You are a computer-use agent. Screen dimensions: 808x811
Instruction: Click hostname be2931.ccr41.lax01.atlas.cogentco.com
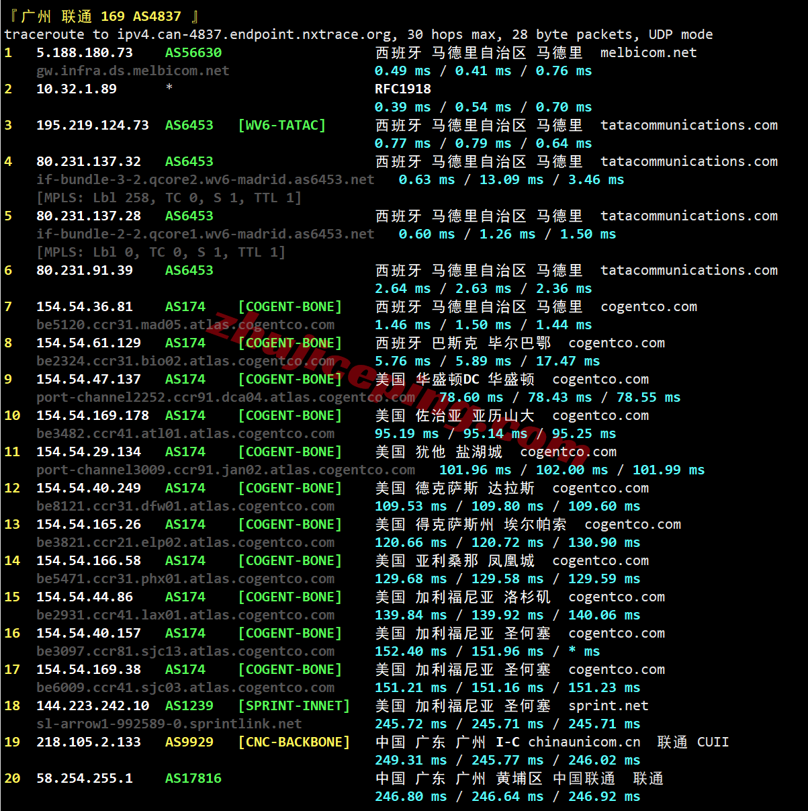click(185, 615)
